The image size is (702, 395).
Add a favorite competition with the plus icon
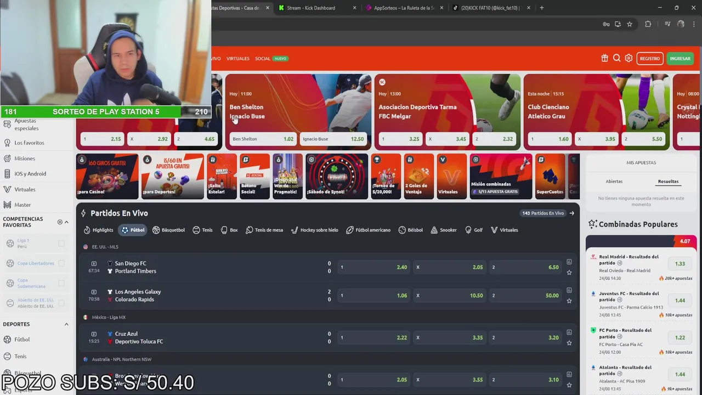(60, 222)
